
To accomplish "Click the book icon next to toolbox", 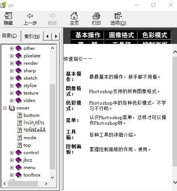I will pos(19,175).
